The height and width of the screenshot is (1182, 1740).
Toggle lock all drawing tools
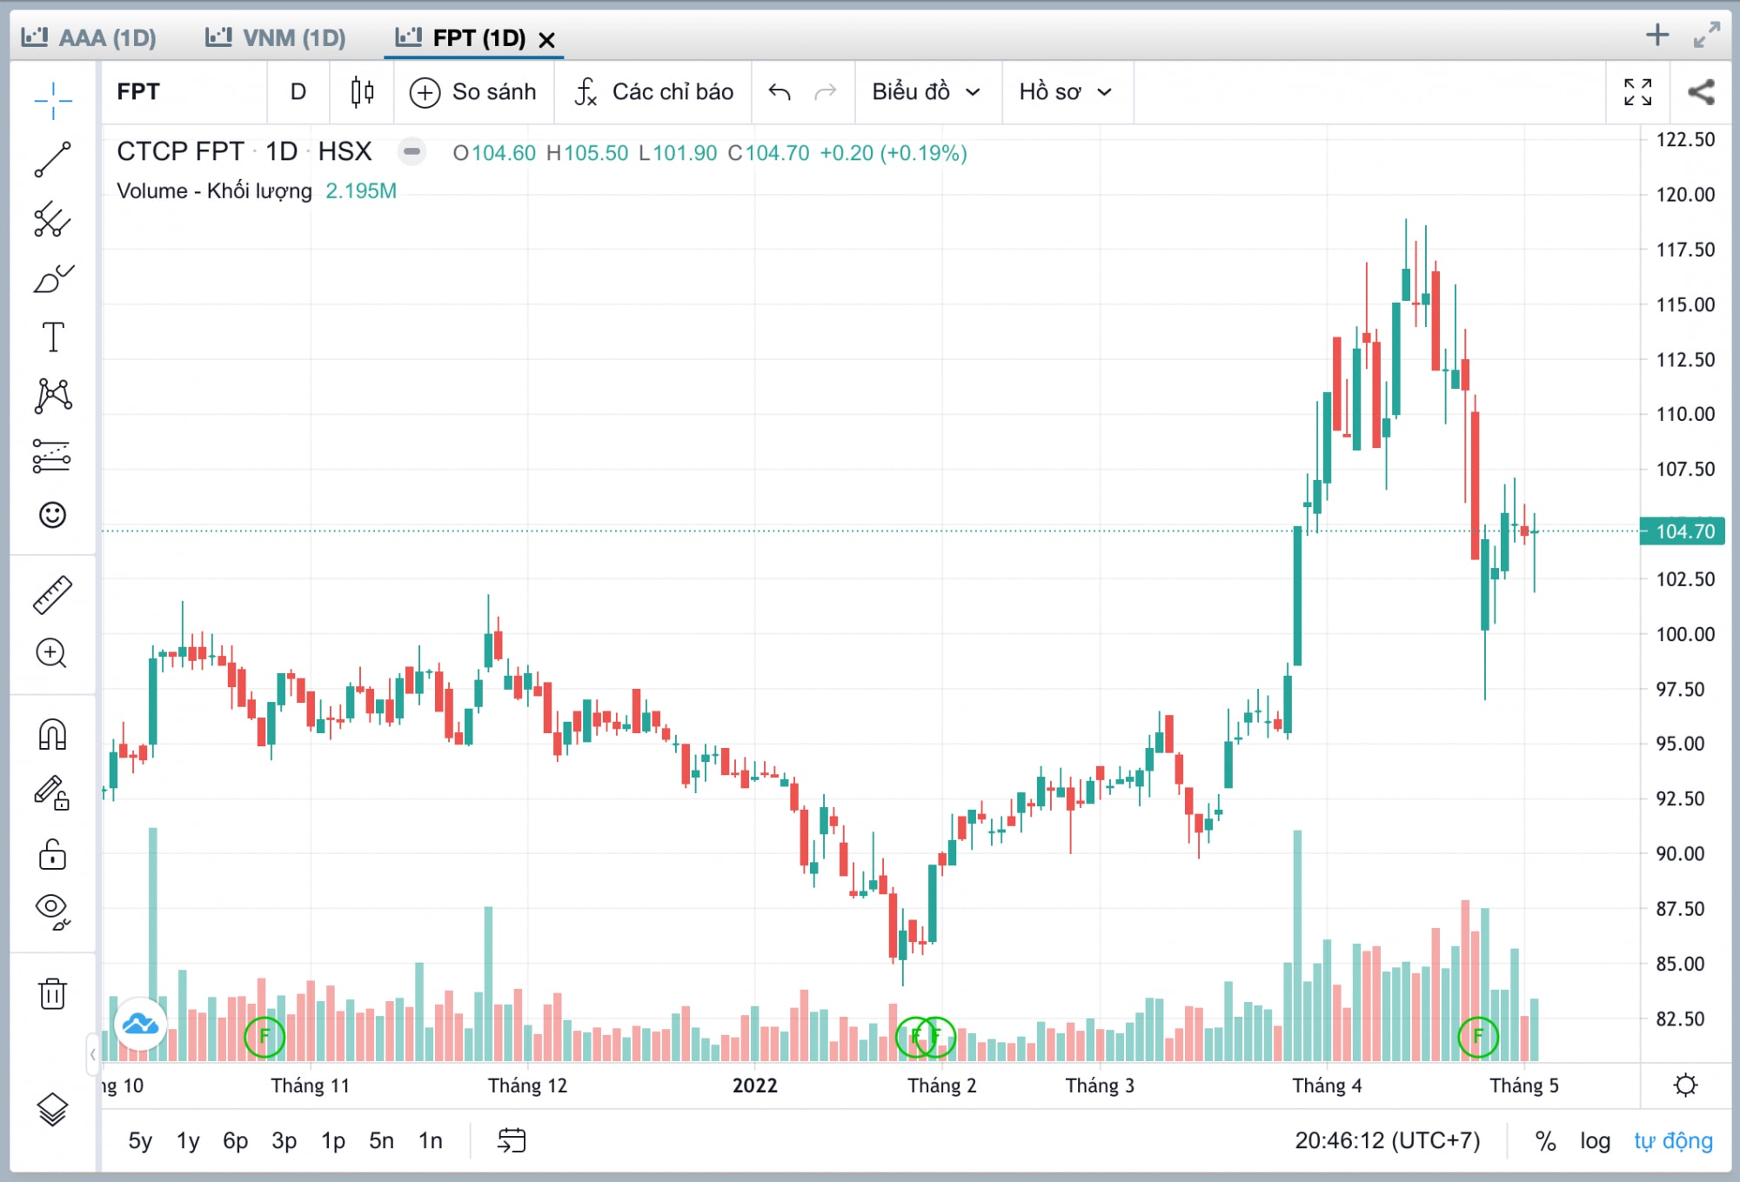tap(52, 854)
